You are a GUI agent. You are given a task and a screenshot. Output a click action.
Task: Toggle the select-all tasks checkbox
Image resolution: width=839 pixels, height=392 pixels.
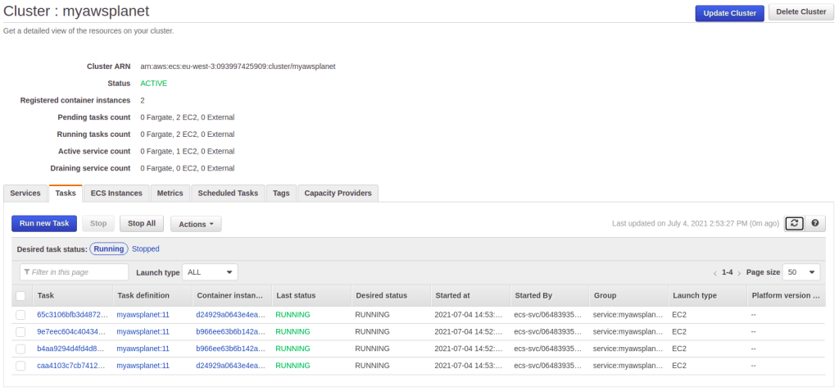[x=20, y=295]
